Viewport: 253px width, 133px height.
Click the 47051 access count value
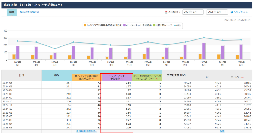(x=187, y=128)
